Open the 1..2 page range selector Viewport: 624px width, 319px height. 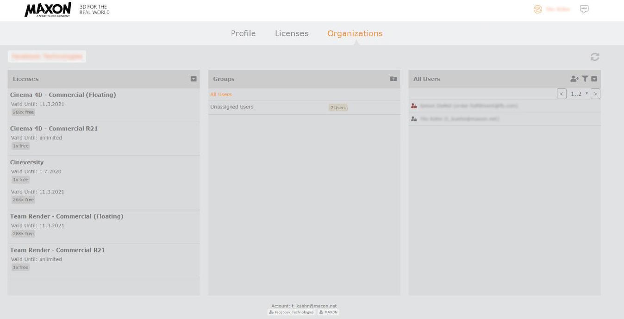tap(579, 94)
